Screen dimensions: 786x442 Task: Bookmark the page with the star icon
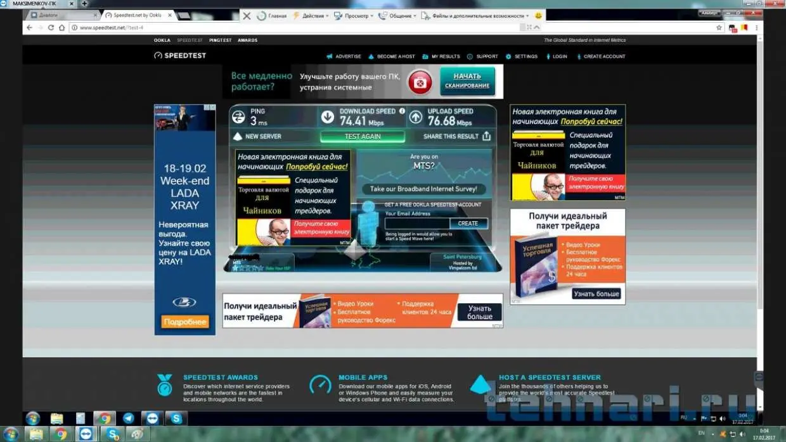click(x=719, y=28)
